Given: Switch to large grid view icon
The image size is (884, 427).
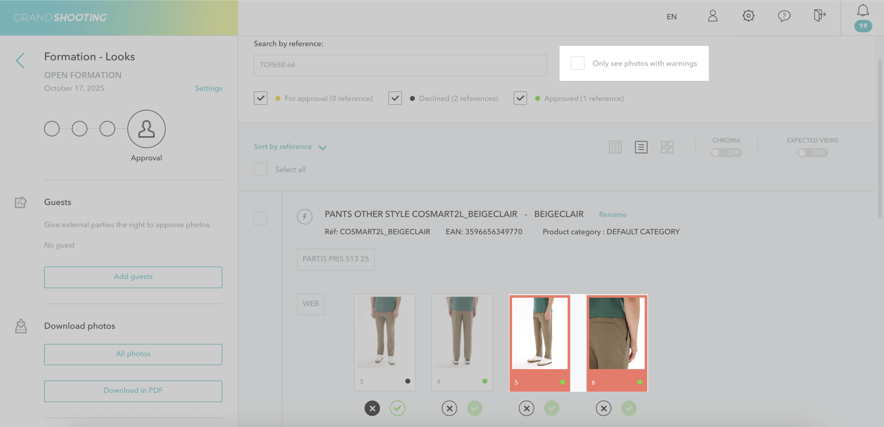Looking at the screenshot, I should click(x=667, y=147).
